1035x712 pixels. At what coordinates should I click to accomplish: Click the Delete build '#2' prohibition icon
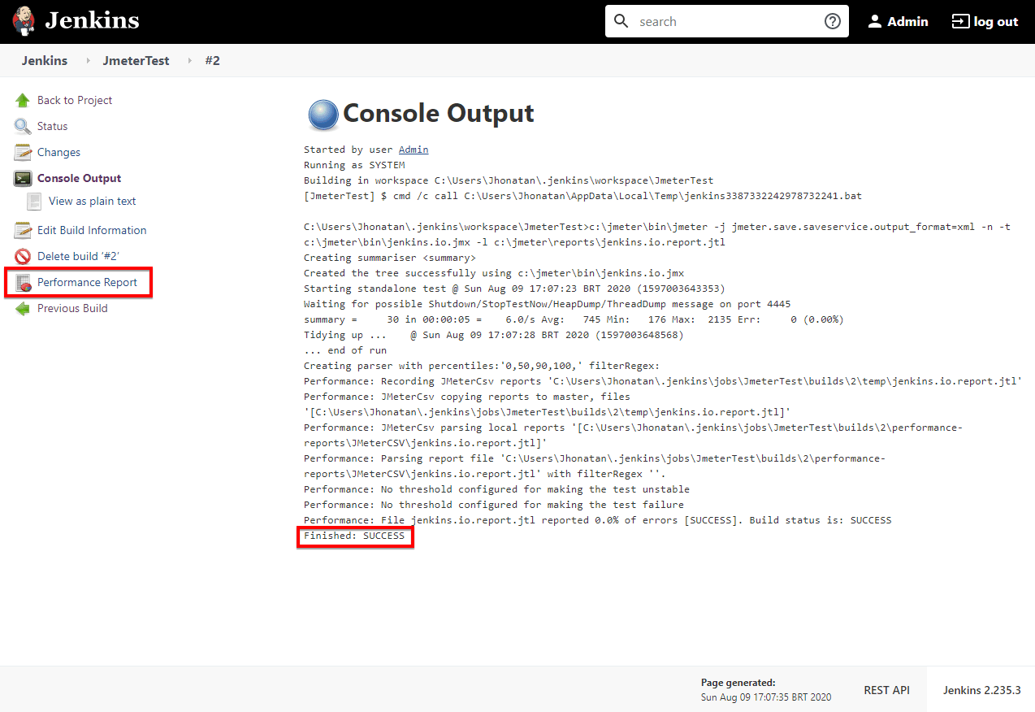23,256
